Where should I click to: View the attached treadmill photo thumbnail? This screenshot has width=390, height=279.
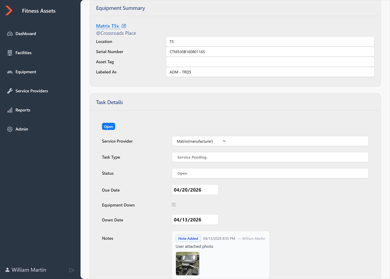(187, 263)
